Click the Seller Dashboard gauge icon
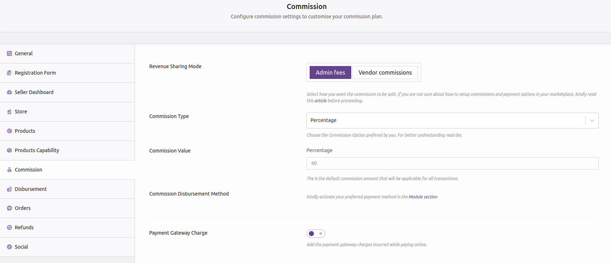This screenshot has width=611, height=263. pyautogui.click(x=9, y=92)
